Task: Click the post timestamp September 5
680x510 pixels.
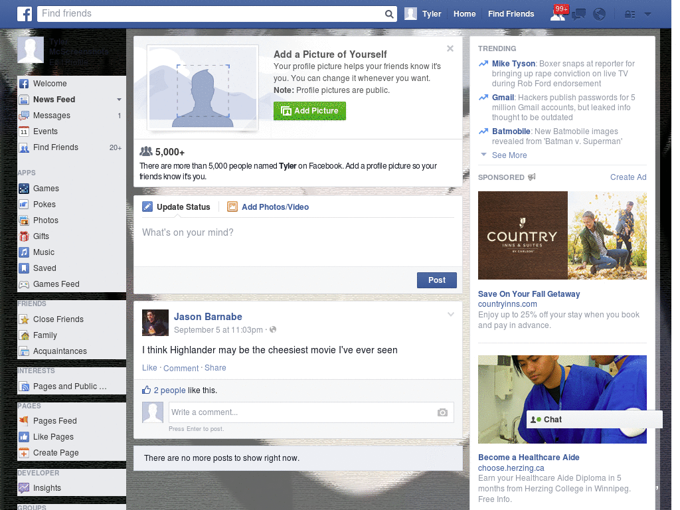Action: (218, 330)
